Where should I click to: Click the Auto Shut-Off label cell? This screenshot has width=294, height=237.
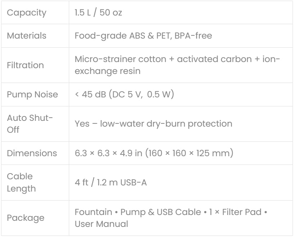click(x=30, y=124)
